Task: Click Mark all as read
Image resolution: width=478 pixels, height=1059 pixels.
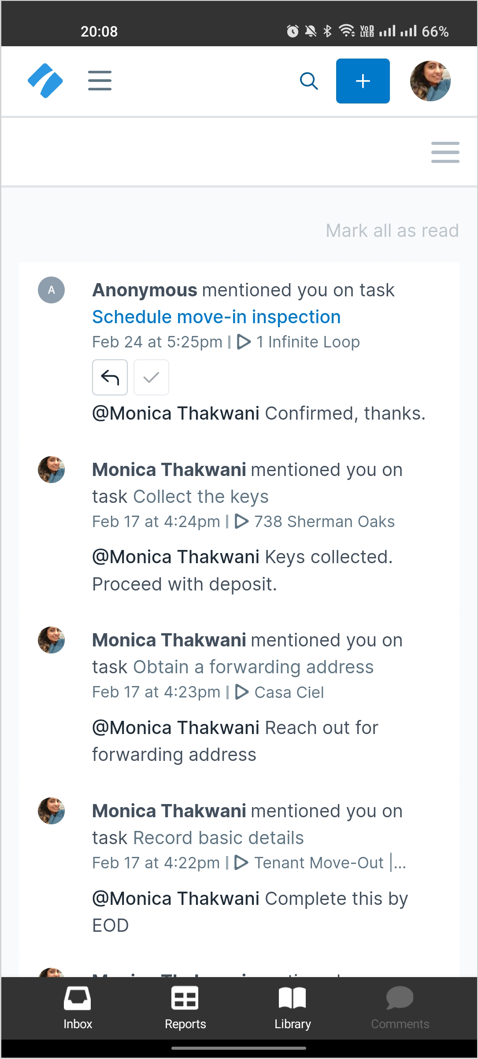Action: pos(392,230)
